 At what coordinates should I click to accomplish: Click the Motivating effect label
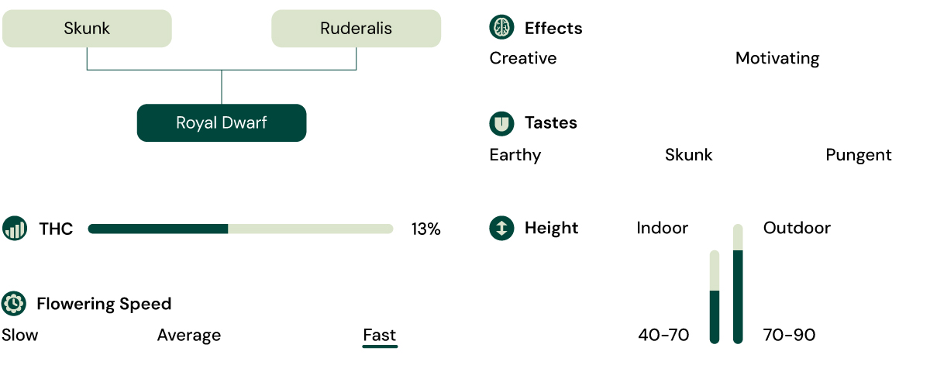point(777,58)
